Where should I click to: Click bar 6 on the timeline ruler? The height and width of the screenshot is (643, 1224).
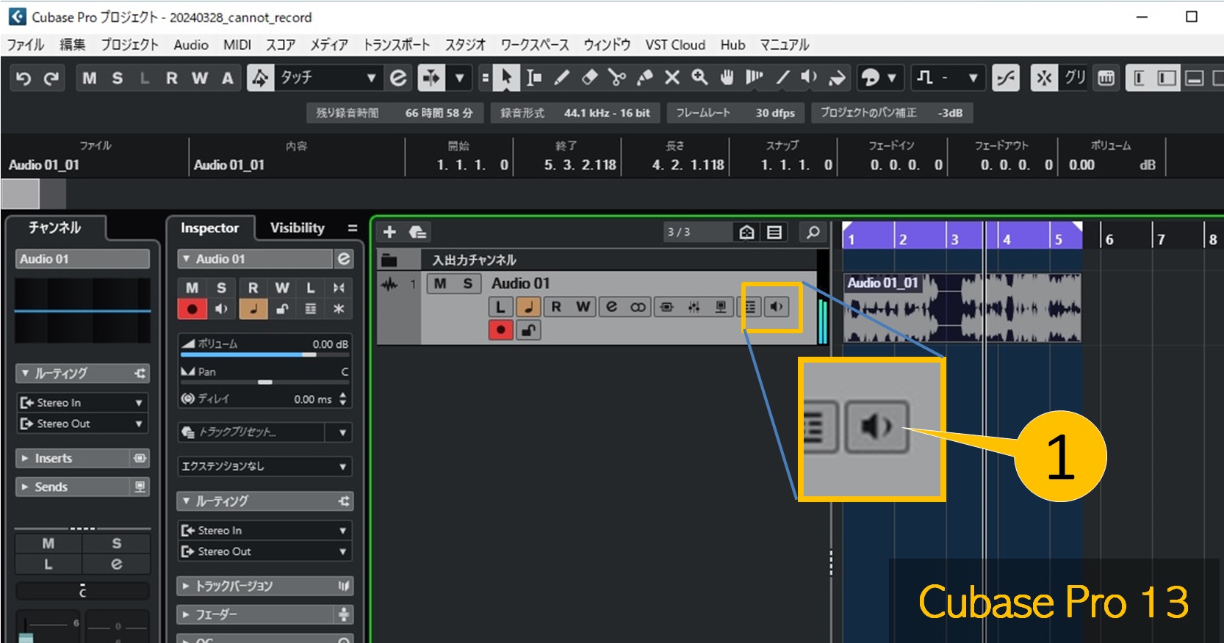[x=1109, y=239]
